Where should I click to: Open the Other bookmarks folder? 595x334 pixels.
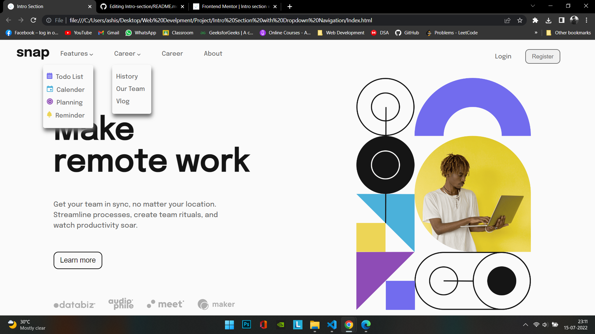tap(568, 33)
